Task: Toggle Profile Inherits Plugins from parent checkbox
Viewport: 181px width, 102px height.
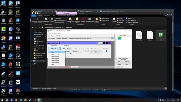Action: tap(116, 59)
